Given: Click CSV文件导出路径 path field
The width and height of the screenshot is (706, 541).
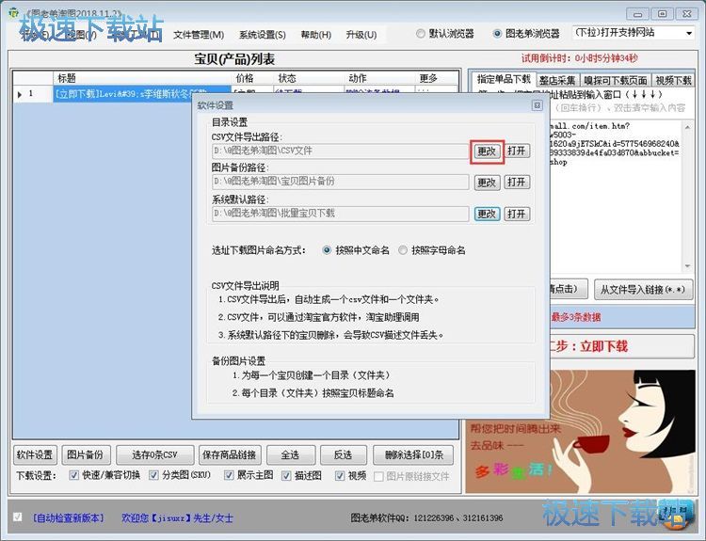Looking at the screenshot, I should click(x=340, y=151).
